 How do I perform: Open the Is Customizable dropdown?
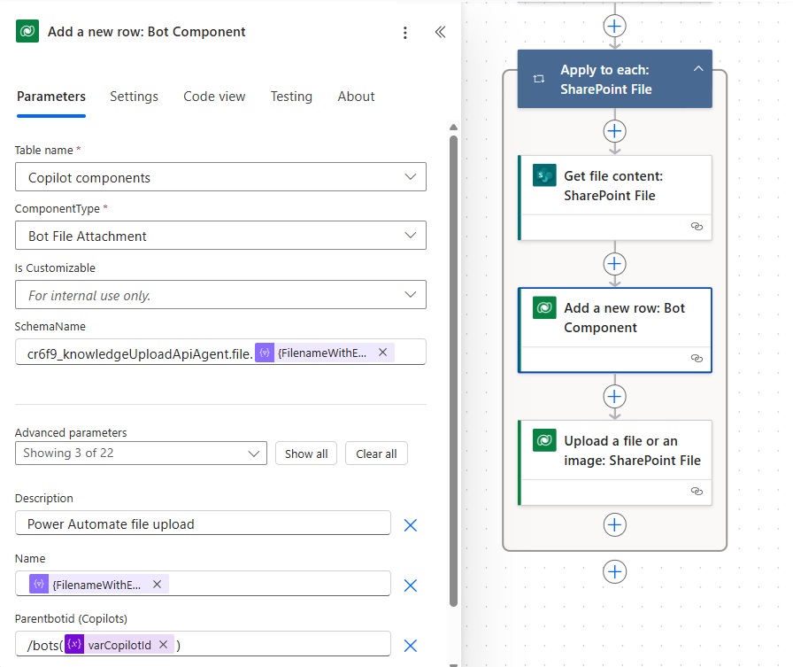point(220,295)
